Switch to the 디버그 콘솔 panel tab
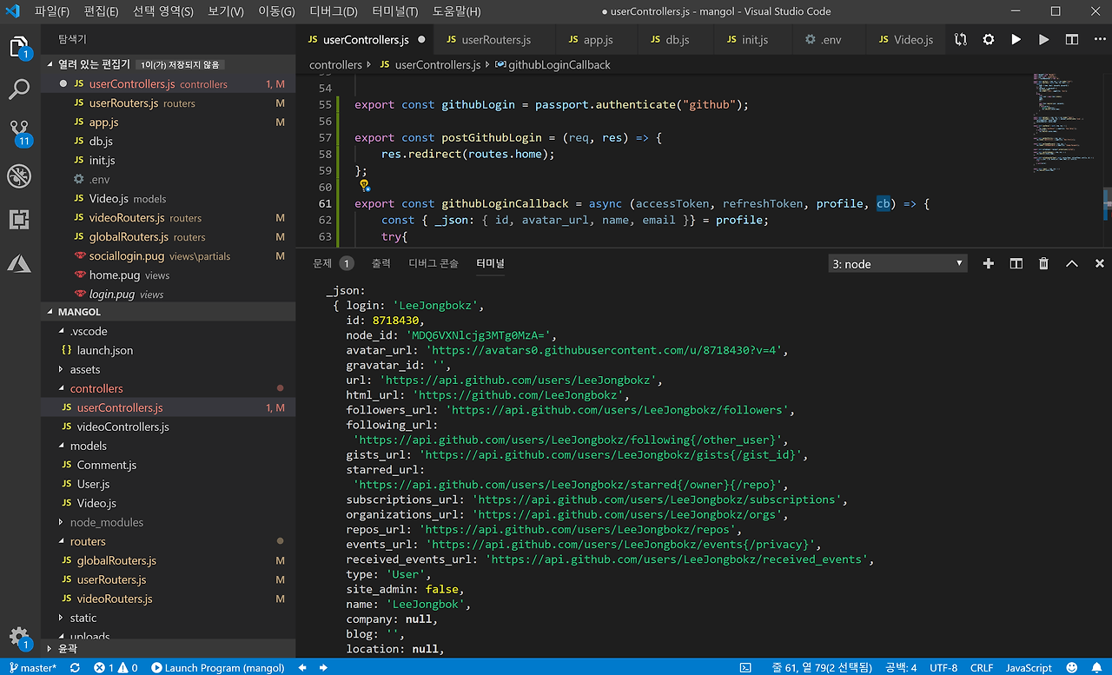This screenshot has height=675, width=1112. [433, 263]
